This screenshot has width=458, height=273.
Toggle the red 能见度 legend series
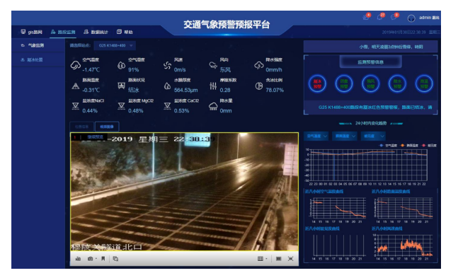pyautogui.click(x=430, y=146)
